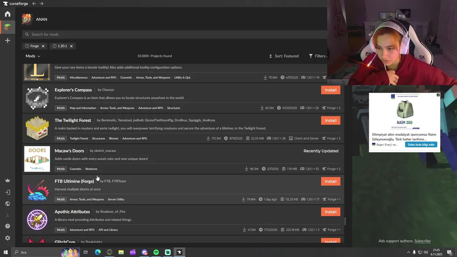Viewport: 457px width, 257px height.
Task: Open the globe icon in sidebar
Action: click(7, 204)
